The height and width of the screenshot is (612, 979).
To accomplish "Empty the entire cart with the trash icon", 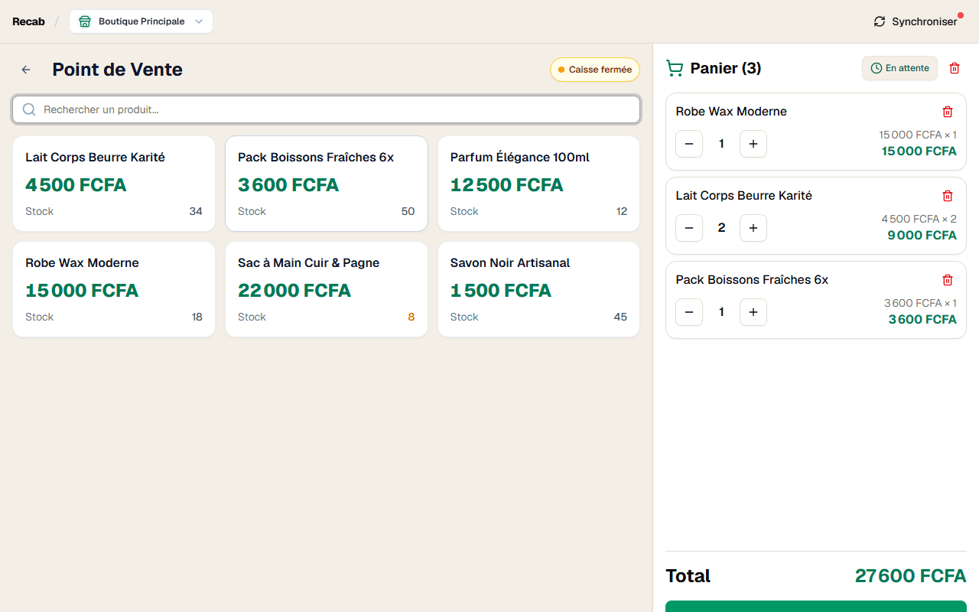I will coord(955,68).
